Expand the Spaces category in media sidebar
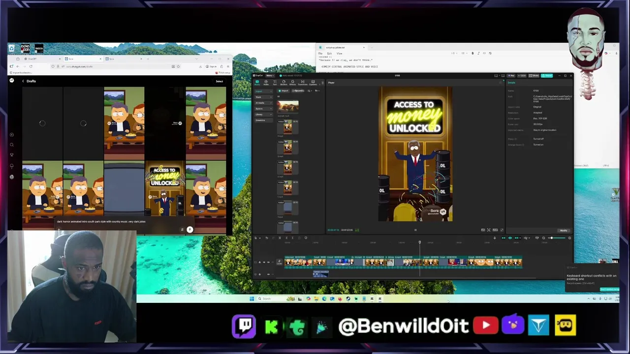 click(263, 109)
